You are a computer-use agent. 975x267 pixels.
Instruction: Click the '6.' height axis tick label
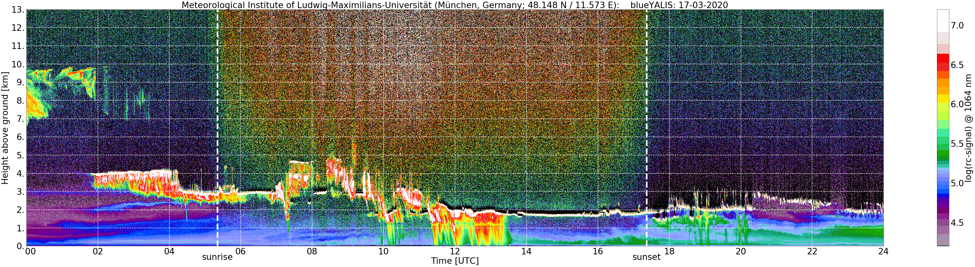point(20,137)
